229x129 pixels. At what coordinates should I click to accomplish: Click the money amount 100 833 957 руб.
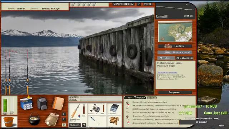click(x=51, y=9)
